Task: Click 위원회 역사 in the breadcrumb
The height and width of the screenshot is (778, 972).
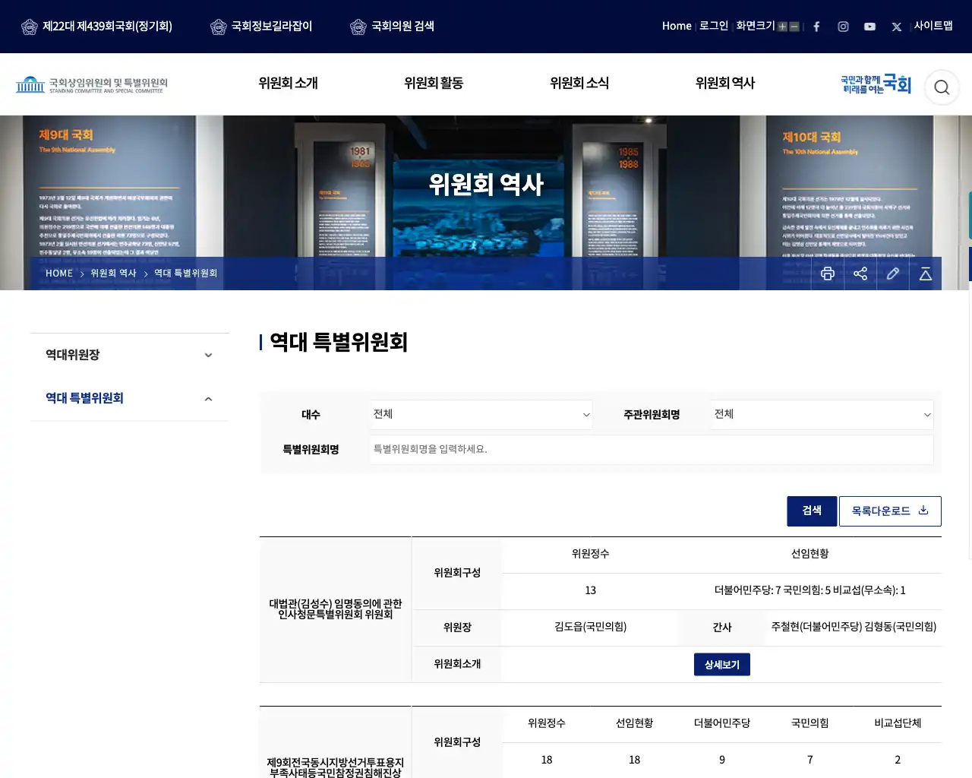Action: 113,274
